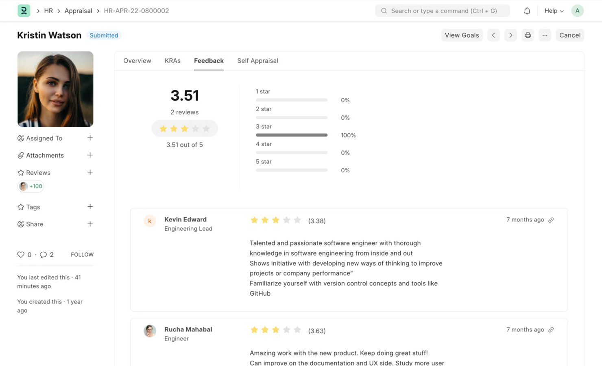Add a tag using the plus icon
Image resolution: width=602 pixels, height=366 pixels.
[90, 207]
